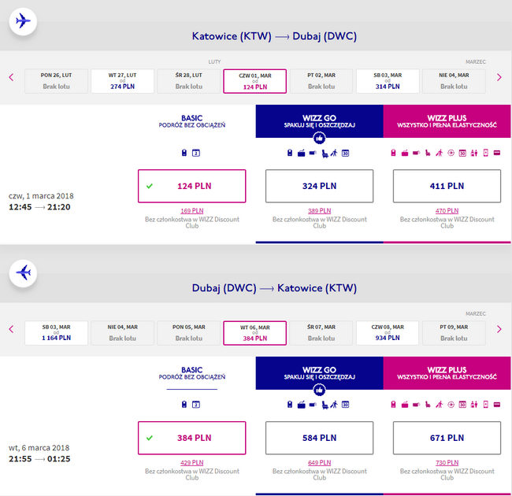
Task: Click outbound time text '12:45 → 21:20'
Action: (x=39, y=207)
